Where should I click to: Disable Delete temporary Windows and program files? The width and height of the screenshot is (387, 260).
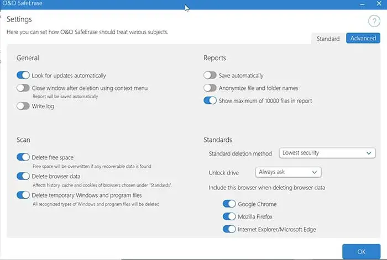pyautogui.click(x=23, y=194)
